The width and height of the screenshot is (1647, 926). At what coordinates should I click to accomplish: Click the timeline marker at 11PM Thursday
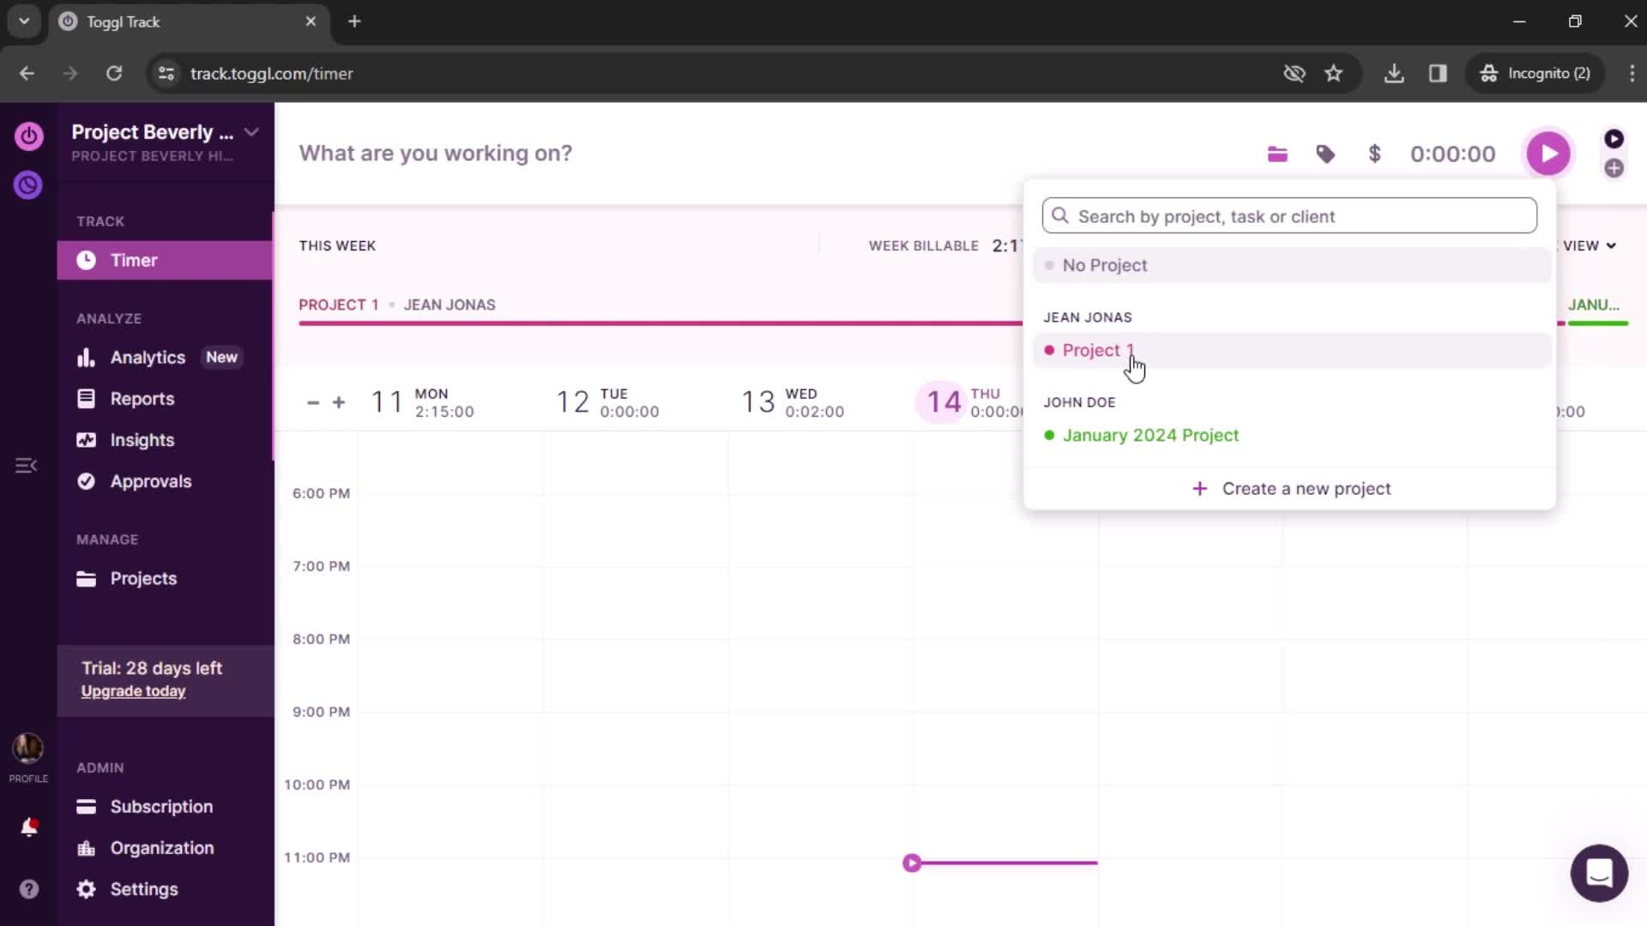pyautogui.click(x=913, y=863)
